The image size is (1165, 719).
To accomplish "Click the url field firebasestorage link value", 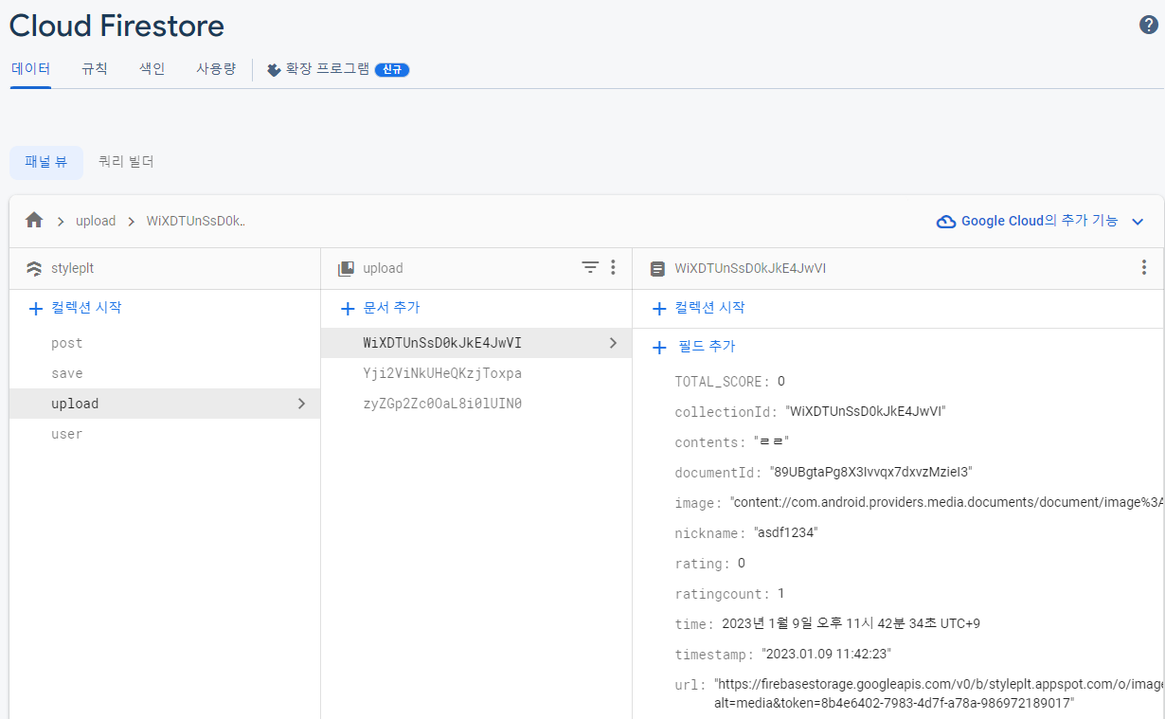I will point(939,693).
